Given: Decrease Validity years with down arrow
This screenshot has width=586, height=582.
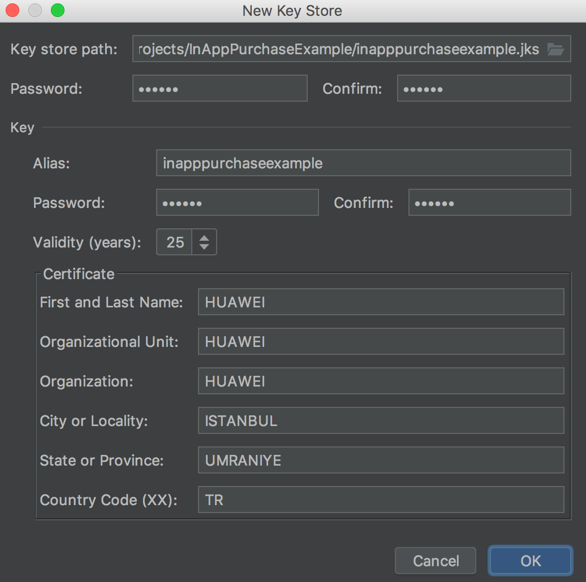Looking at the screenshot, I should pyautogui.click(x=204, y=247).
